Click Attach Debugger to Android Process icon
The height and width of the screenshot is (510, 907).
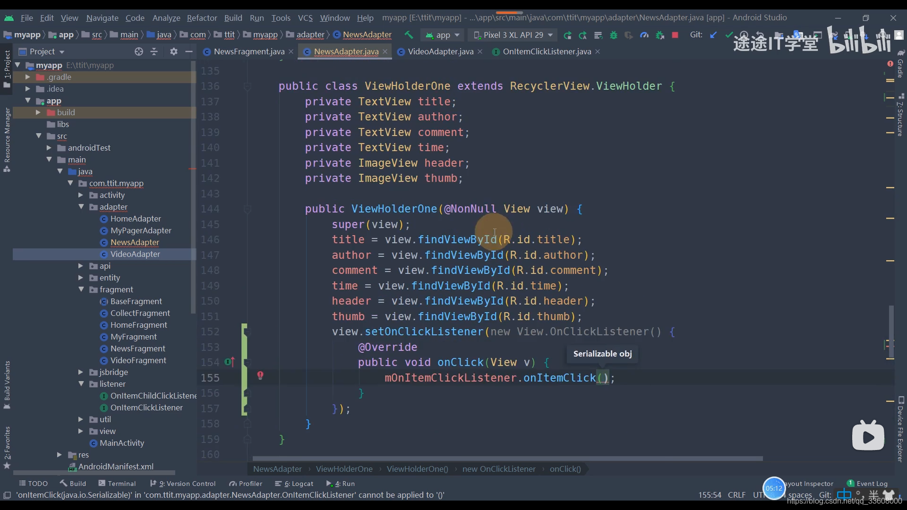pyautogui.click(x=660, y=35)
